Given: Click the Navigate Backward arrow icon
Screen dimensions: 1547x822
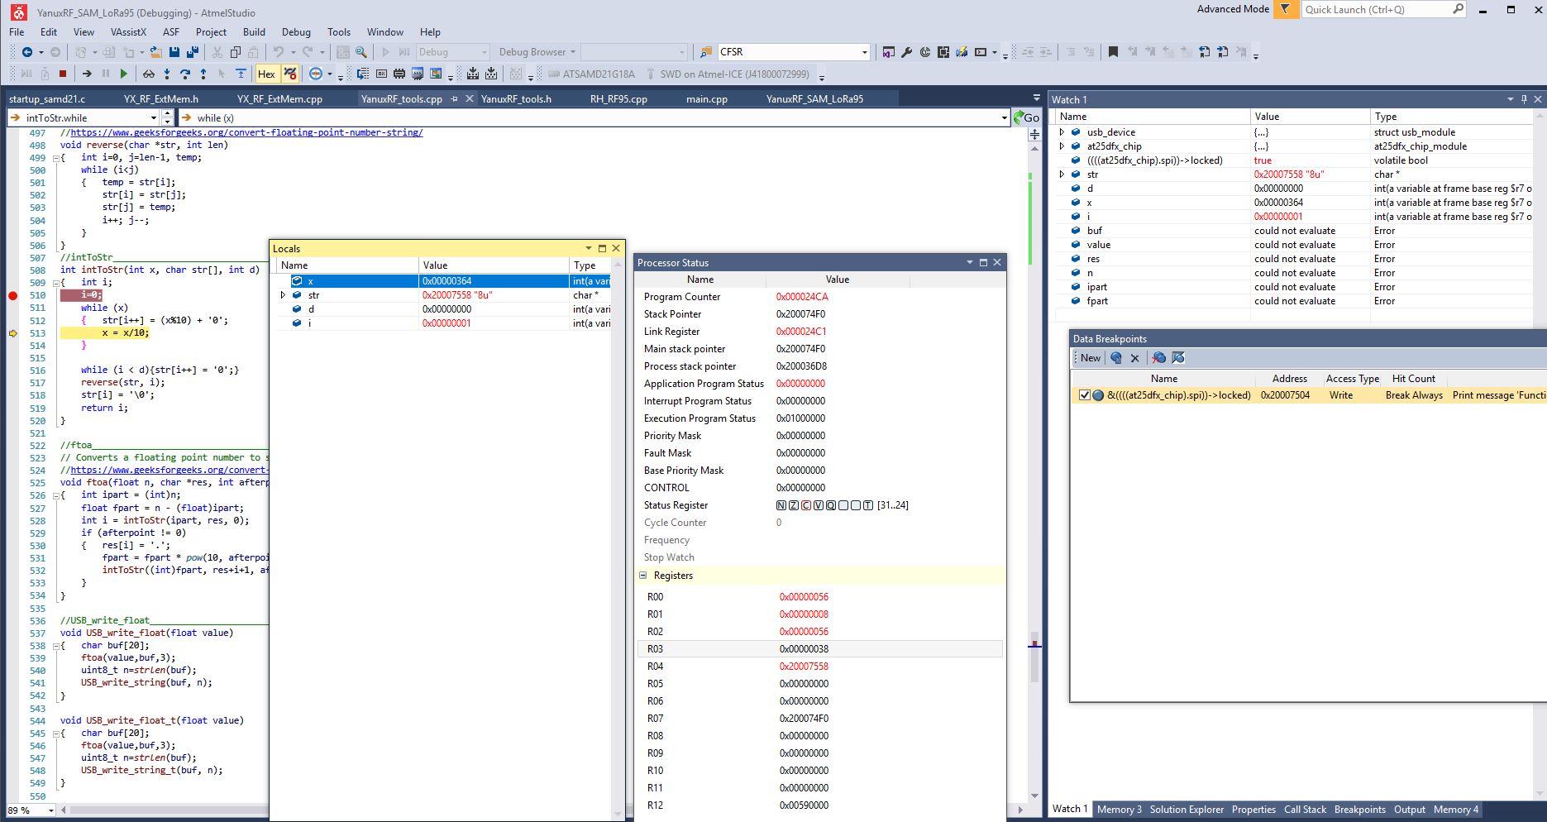Looking at the screenshot, I should (x=27, y=52).
